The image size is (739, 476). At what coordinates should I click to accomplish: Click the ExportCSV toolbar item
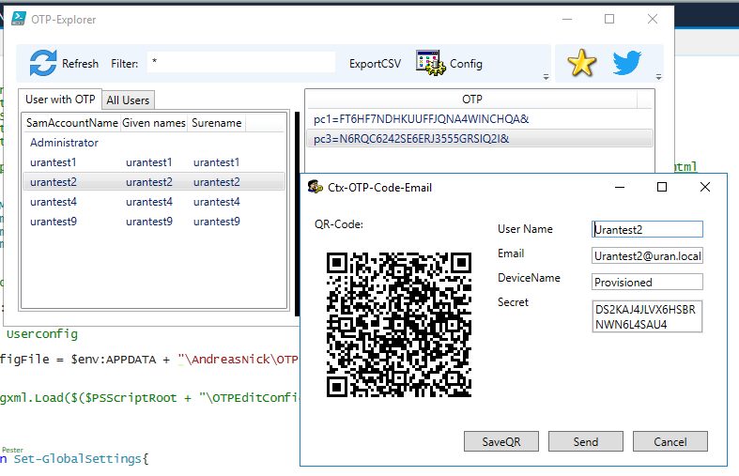(x=376, y=64)
